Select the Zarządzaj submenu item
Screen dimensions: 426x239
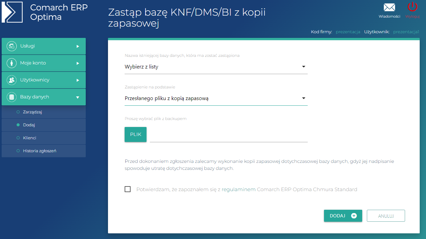point(44,112)
